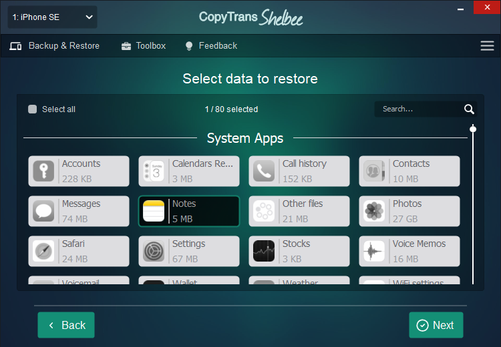Click the Voice Memos waveform icon

pyautogui.click(x=374, y=251)
